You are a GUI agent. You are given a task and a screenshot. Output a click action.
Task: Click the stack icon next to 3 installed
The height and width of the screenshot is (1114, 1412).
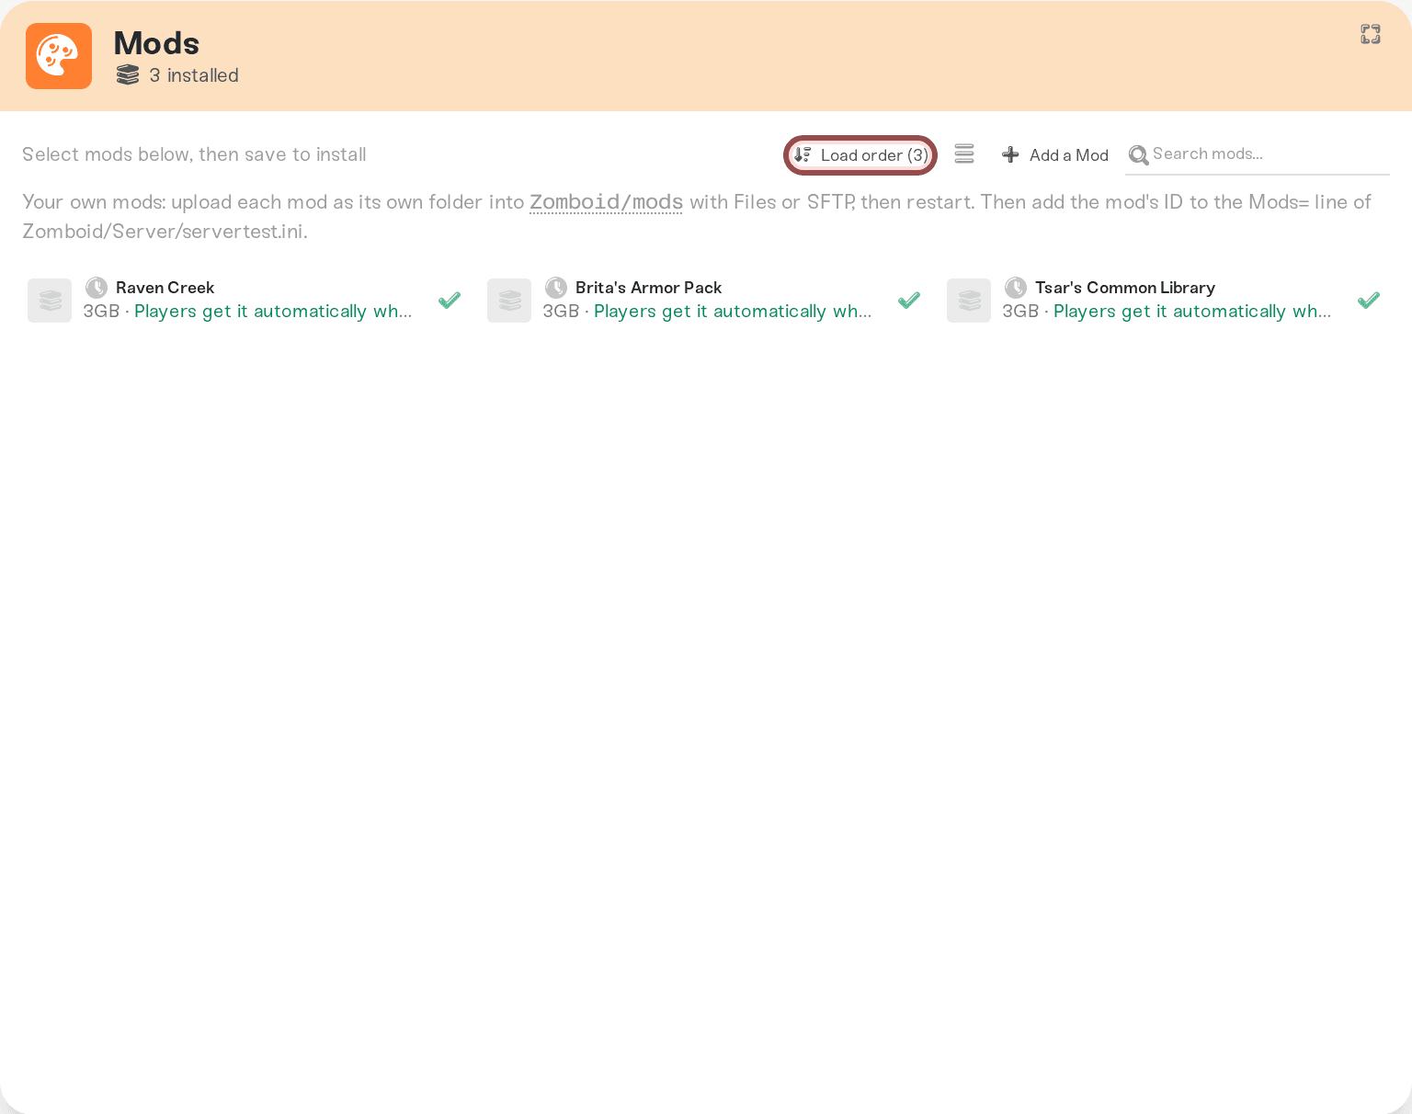128,75
